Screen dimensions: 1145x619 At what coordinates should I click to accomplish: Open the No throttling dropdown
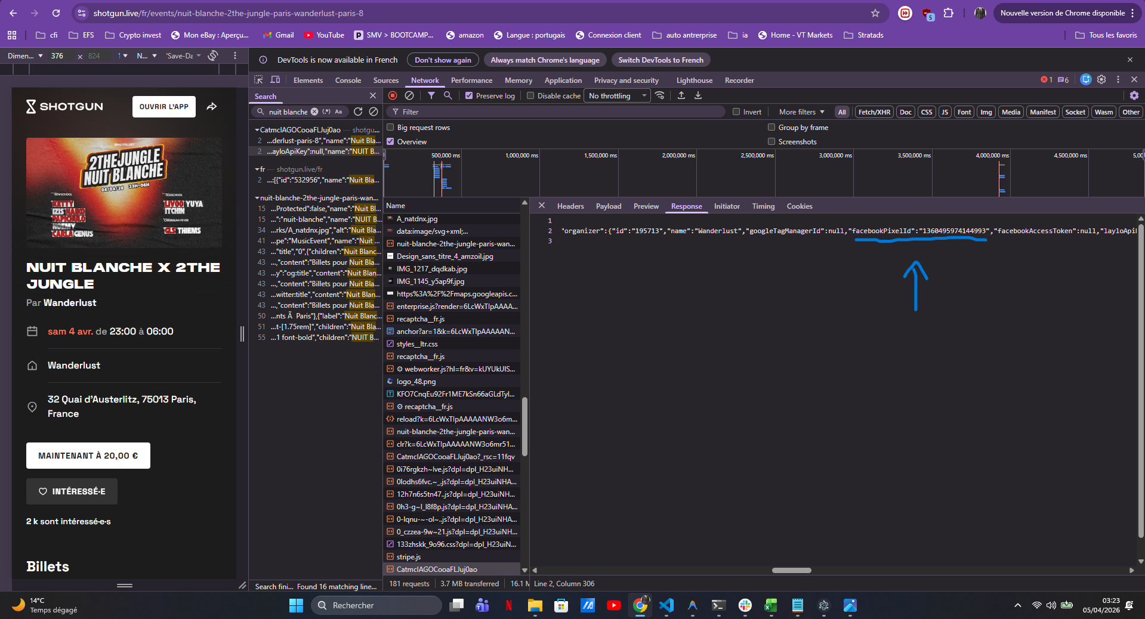[x=616, y=95]
